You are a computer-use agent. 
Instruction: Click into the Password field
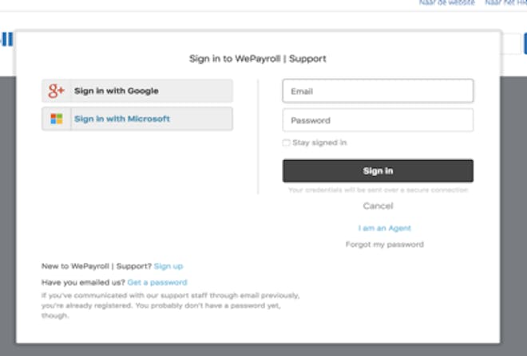[378, 120]
